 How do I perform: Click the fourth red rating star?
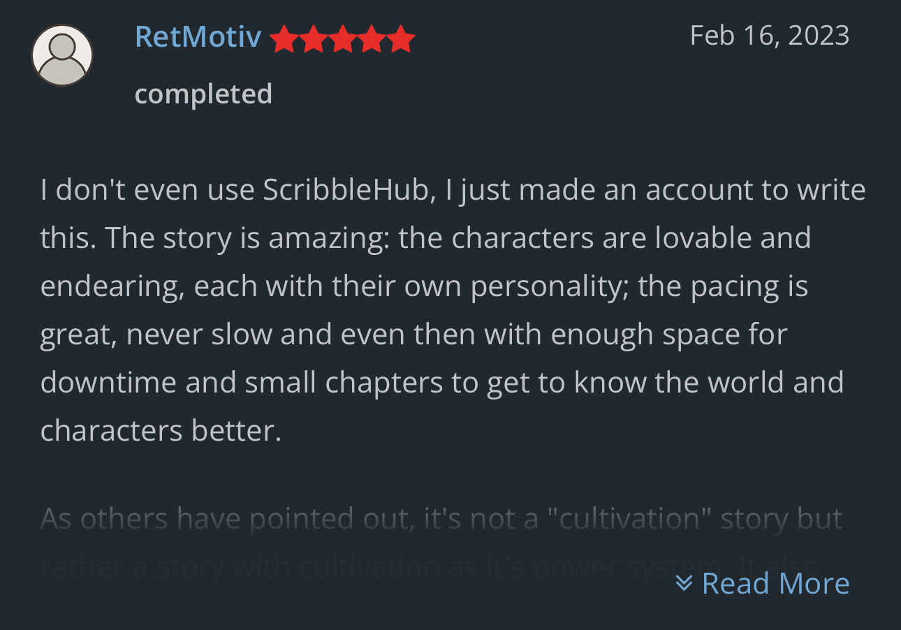click(372, 39)
